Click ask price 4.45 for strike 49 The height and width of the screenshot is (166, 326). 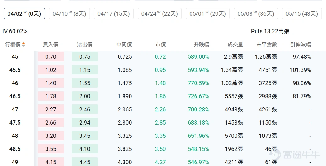[85, 162]
